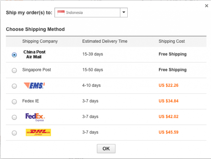Confirm with the OK button
211x159 pixels.
tap(106, 148)
